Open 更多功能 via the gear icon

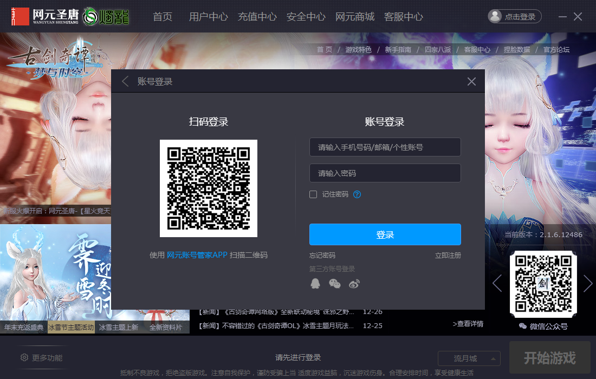(24, 358)
